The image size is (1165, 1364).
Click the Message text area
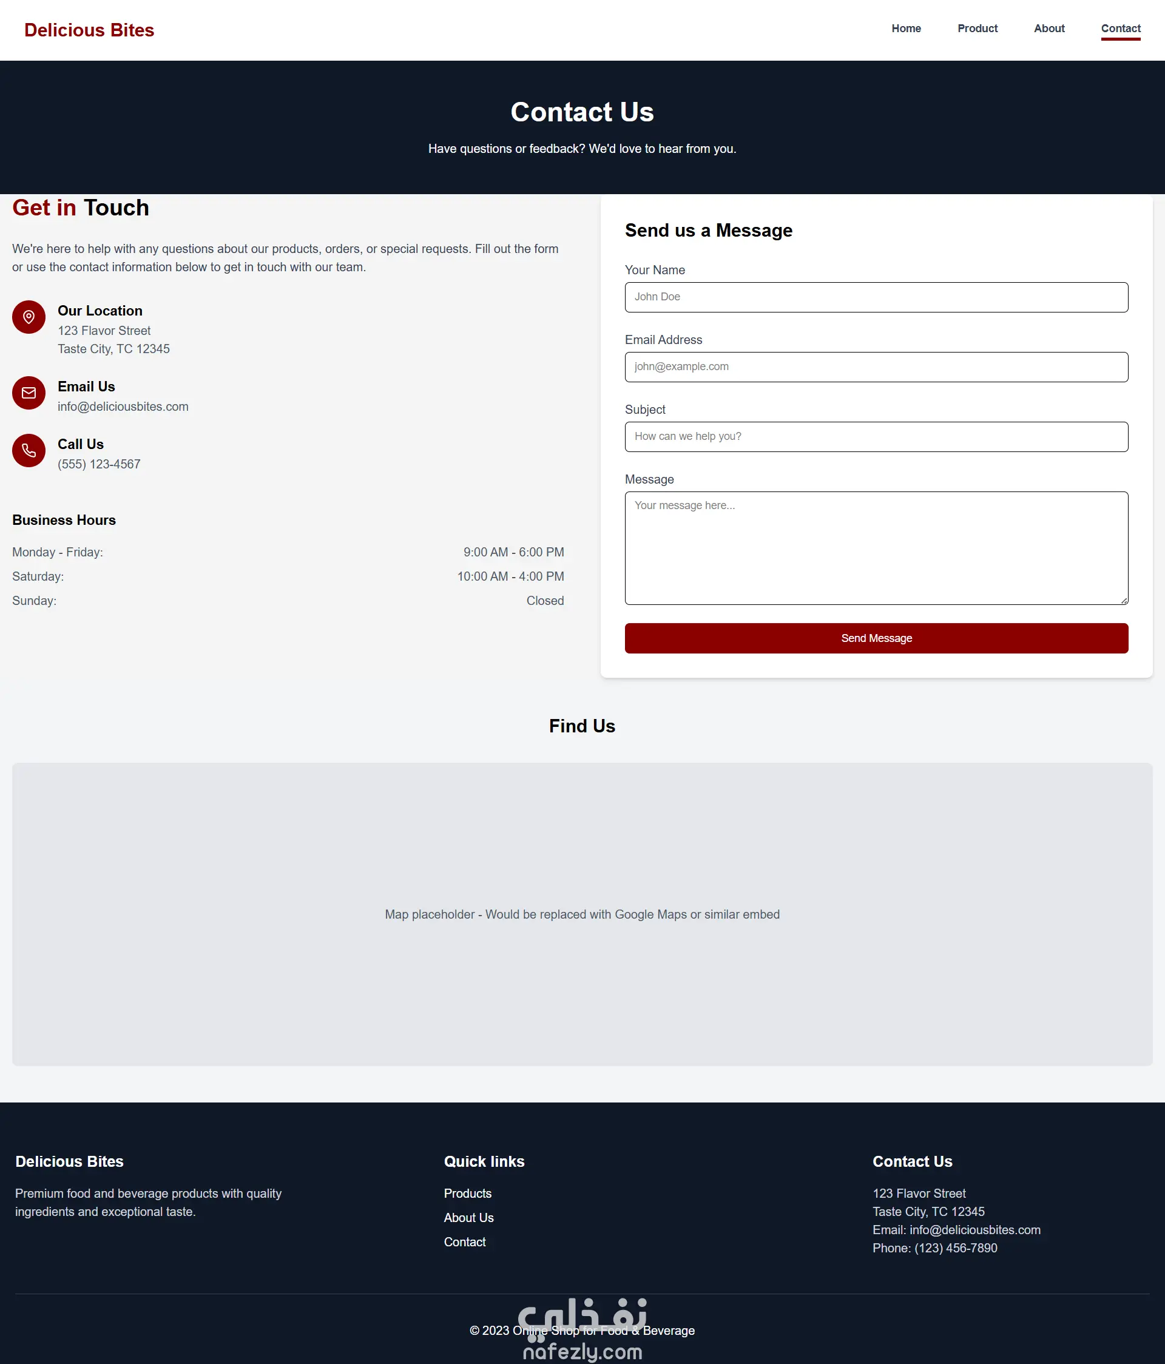click(x=876, y=548)
